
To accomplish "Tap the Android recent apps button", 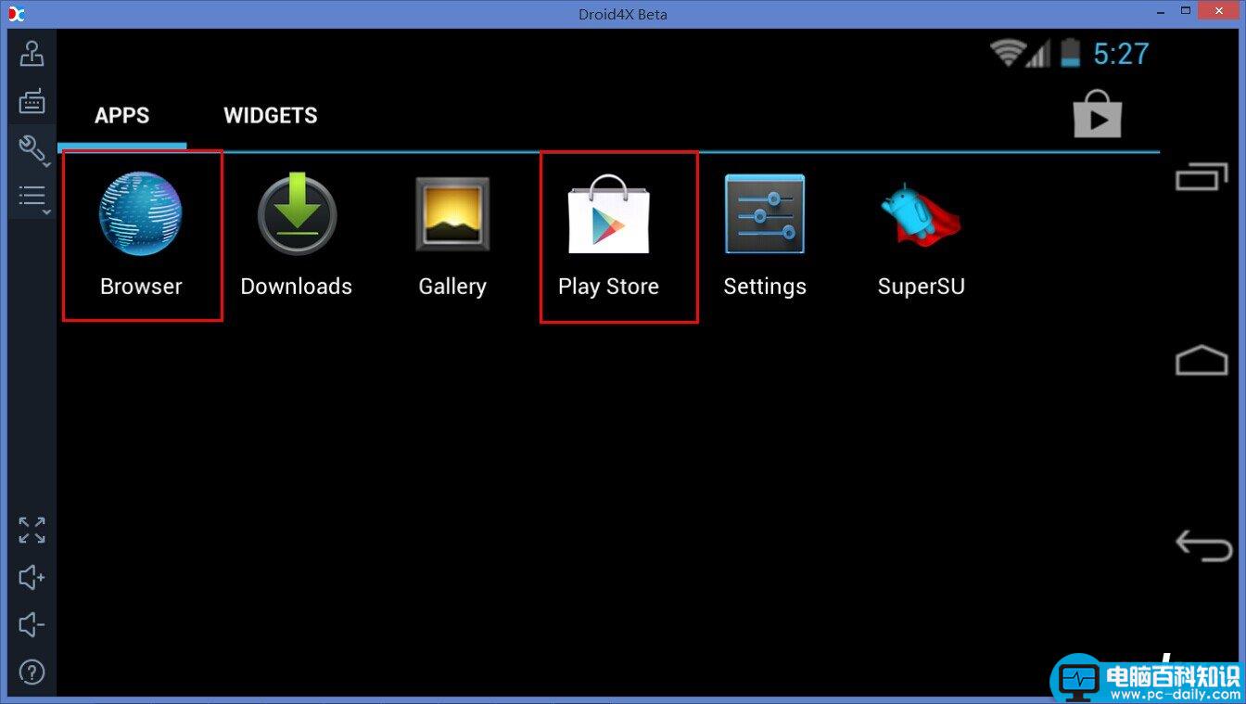I will pos(1201,177).
